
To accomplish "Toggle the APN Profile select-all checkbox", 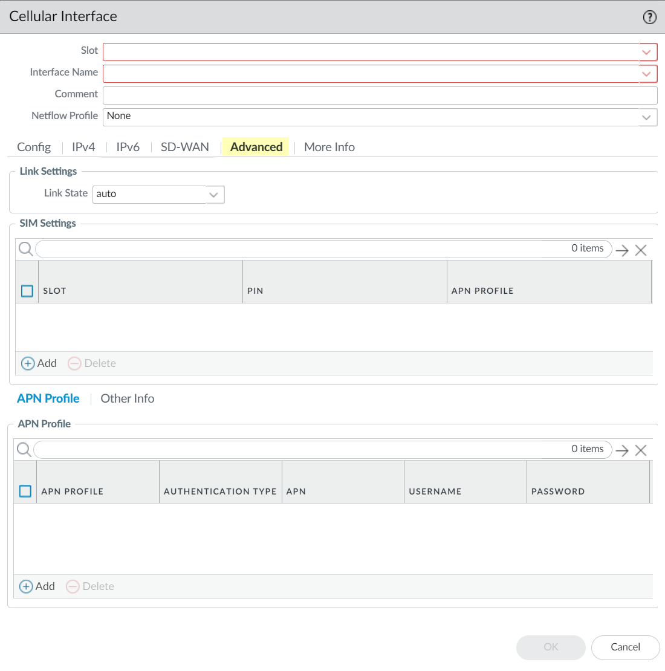I will (x=25, y=491).
